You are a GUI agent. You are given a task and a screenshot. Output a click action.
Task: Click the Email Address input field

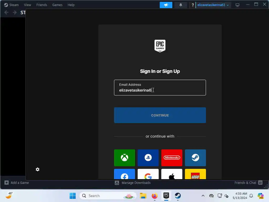tap(160, 88)
